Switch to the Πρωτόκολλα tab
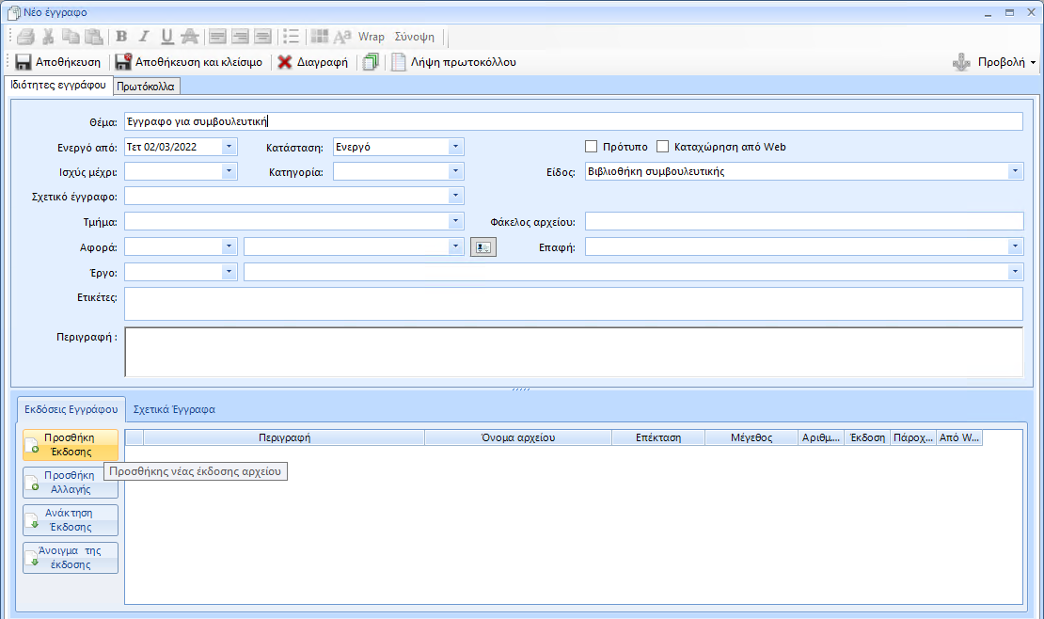This screenshot has height=619, width=1044. pyautogui.click(x=146, y=87)
